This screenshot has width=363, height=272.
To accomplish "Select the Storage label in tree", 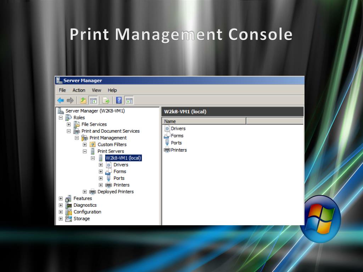I will (82, 218).
